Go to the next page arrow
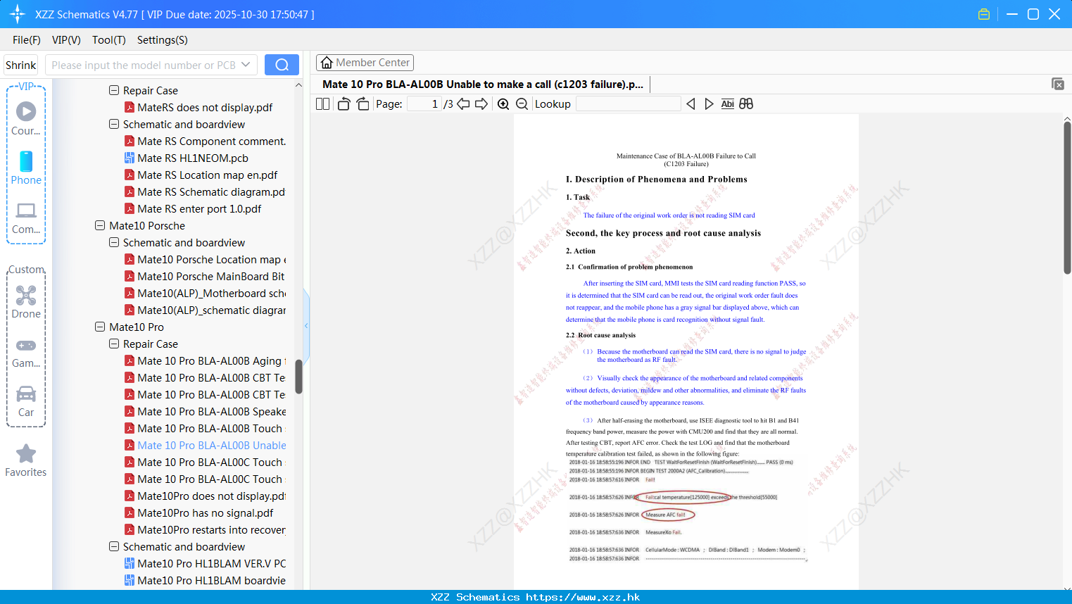 [x=481, y=103]
